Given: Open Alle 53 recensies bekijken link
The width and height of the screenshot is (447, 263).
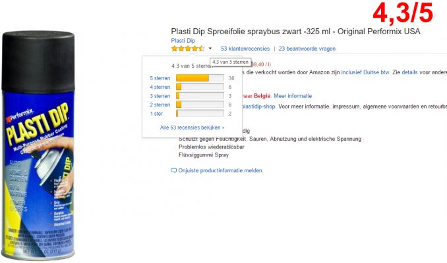Looking at the screenshot, I should [x=192, y=128].
